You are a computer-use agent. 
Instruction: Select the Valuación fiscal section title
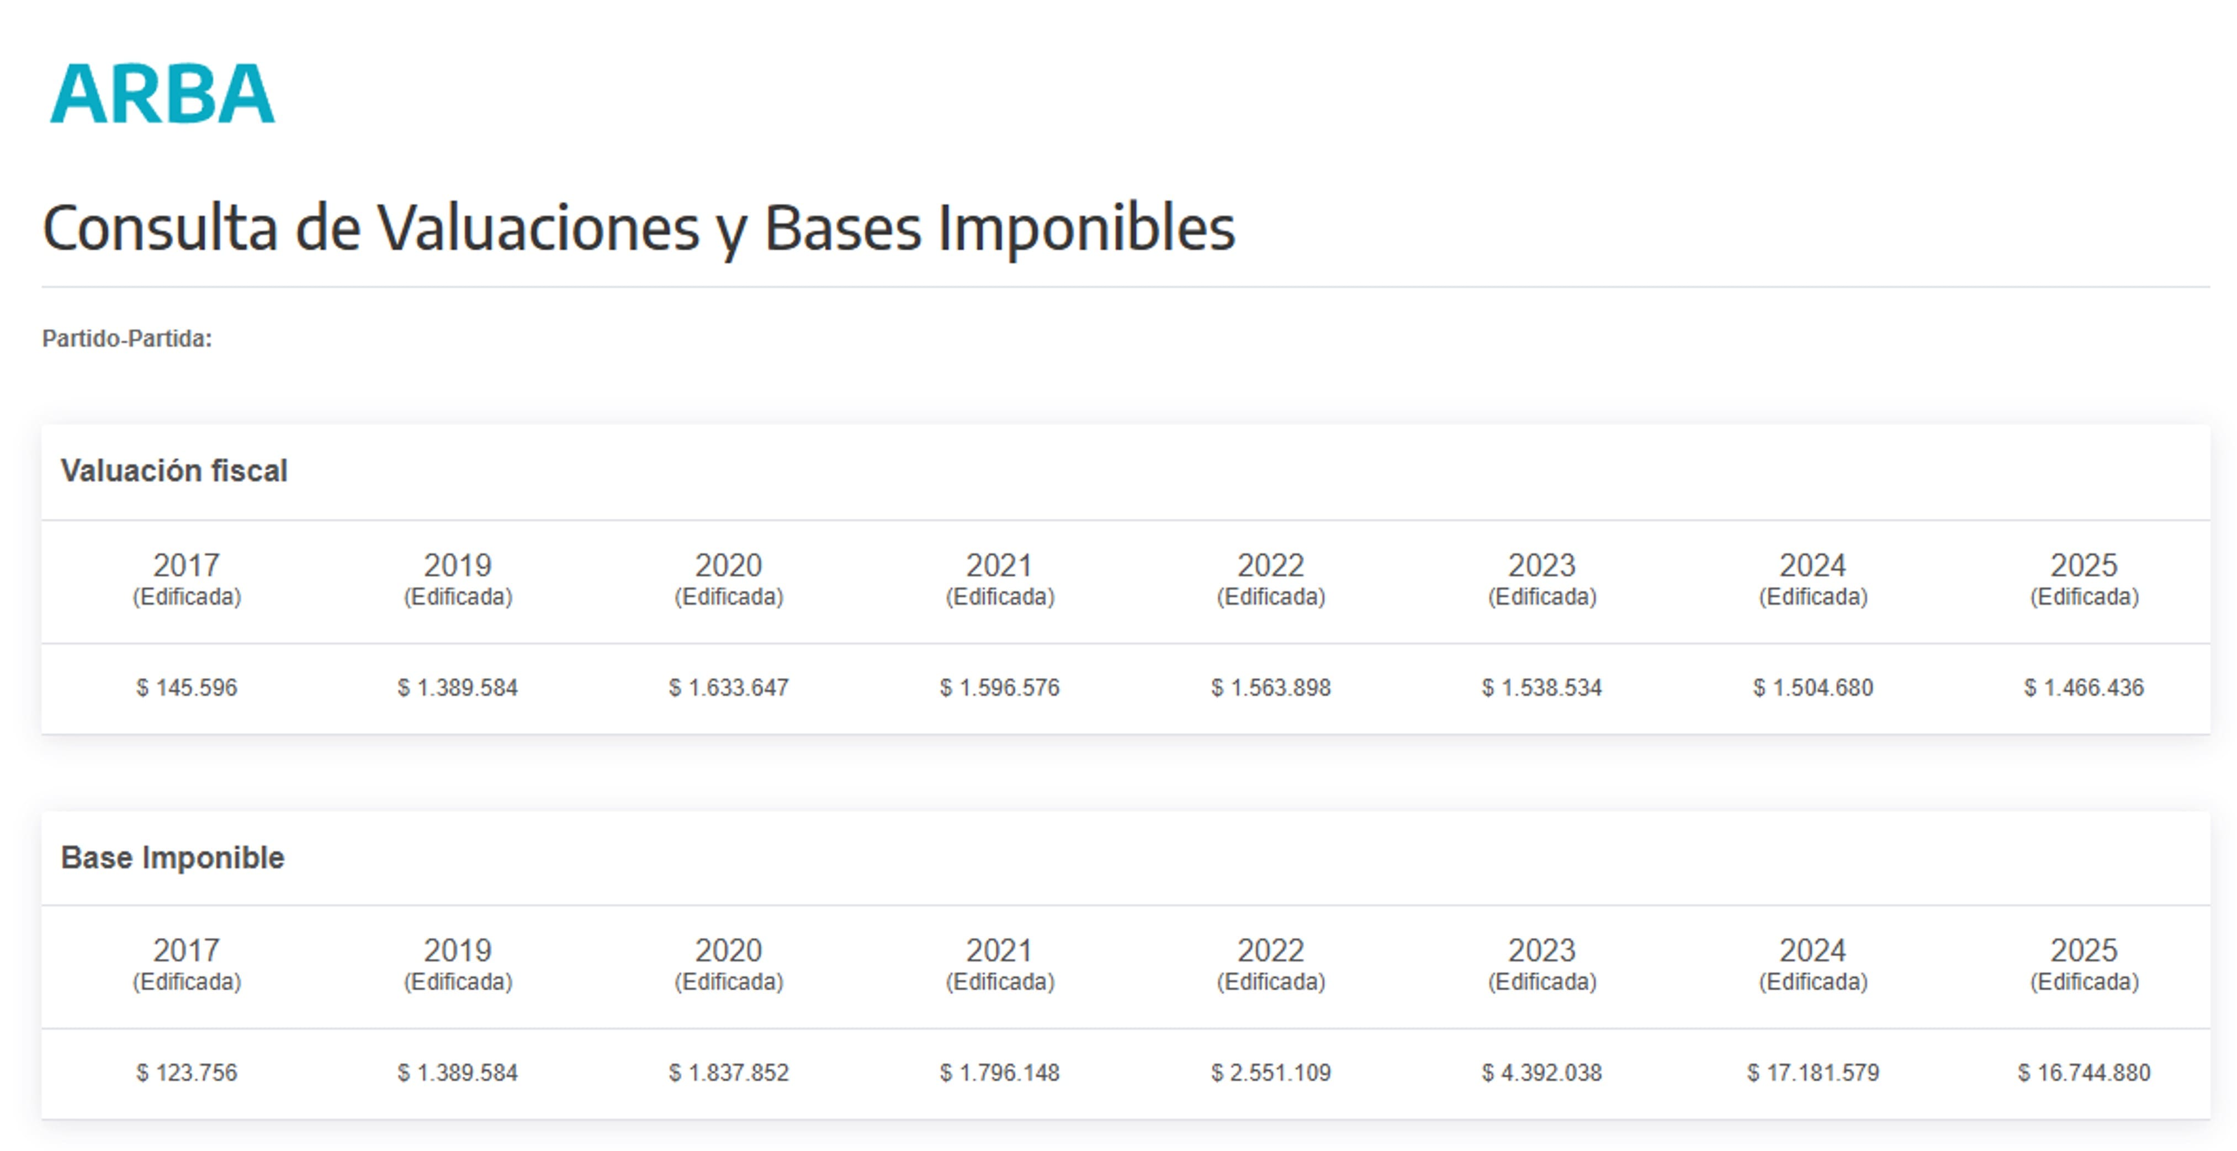coord(174,470)
